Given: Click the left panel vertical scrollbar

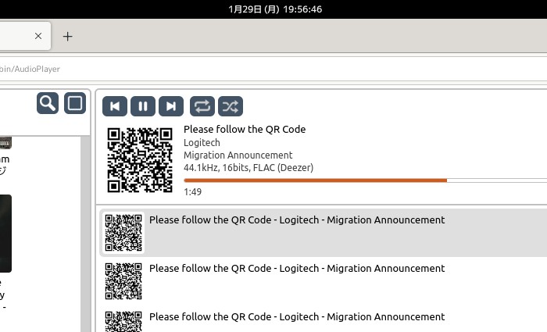Looking at the screenshot, I should point(85,234).
